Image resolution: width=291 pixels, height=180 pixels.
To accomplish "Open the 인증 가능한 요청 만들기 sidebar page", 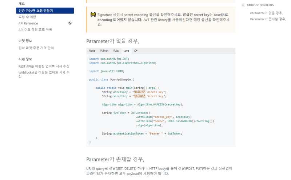I will pos(45,11).
